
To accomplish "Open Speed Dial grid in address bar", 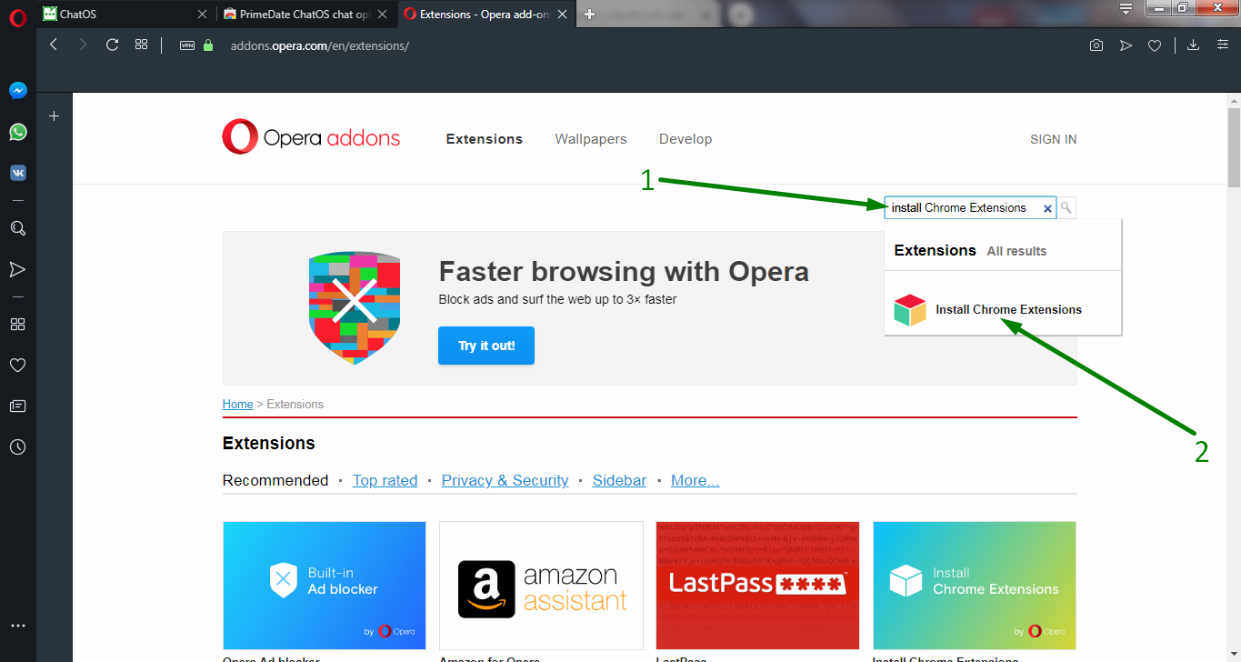I will point(141,45).
